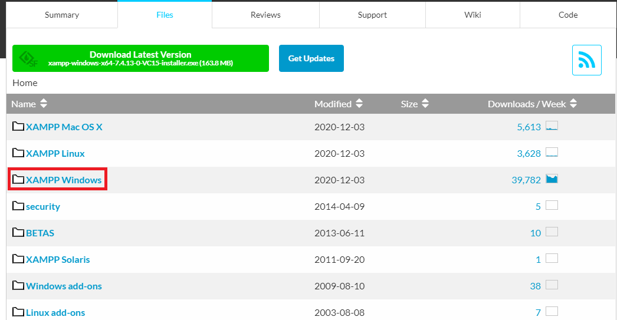Open the Wiki tab
Image resolution: width=617 pixels, height=320 pixels.
click(x=472, y=15)
